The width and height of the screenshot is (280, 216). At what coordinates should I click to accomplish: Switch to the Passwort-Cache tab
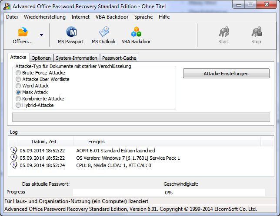[x=119, y=58]
